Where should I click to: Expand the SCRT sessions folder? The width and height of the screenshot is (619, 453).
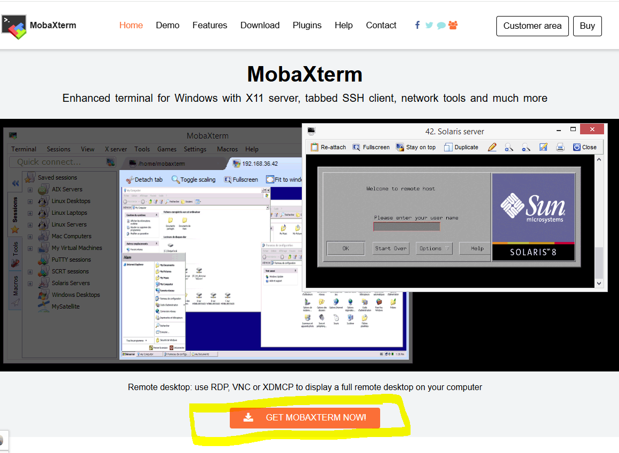(x=30, y=272)
